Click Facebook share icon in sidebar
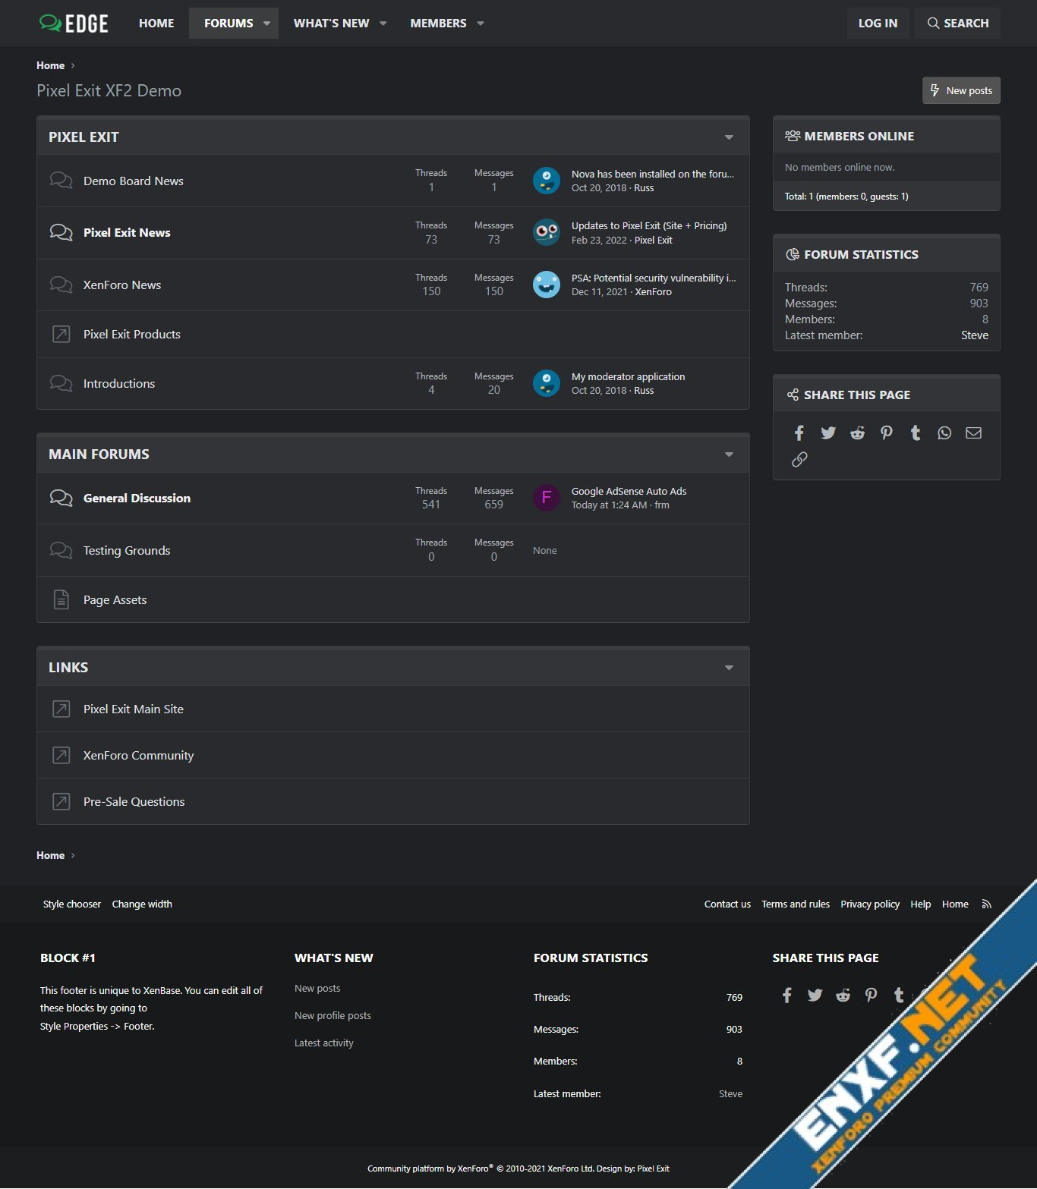The height and width of the screenshot is (1189, 1037). pos(799,433)
